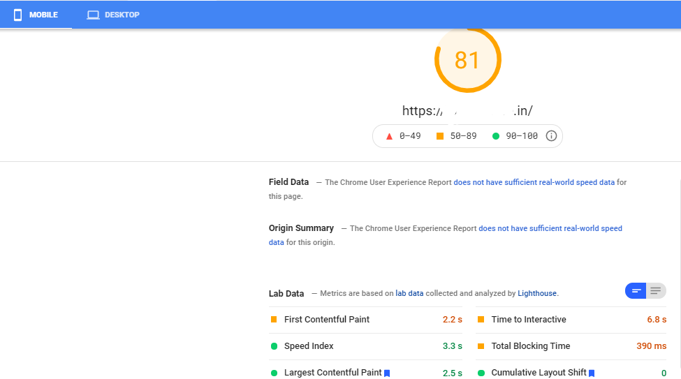Screen dimensions: 681x379
Task: Switch to the Mobile tab
Action: (36, 15)
